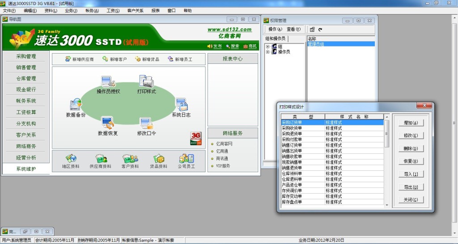This screenshot has height=244, width=458.
Task: Open the 公司员工 icon
Action: coord(187,159)
